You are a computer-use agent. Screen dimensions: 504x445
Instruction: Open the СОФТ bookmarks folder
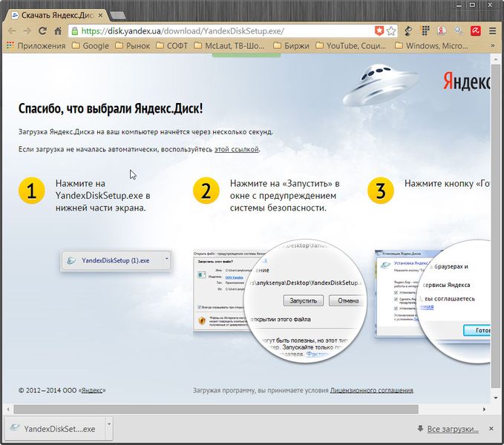tap(172, 46)
